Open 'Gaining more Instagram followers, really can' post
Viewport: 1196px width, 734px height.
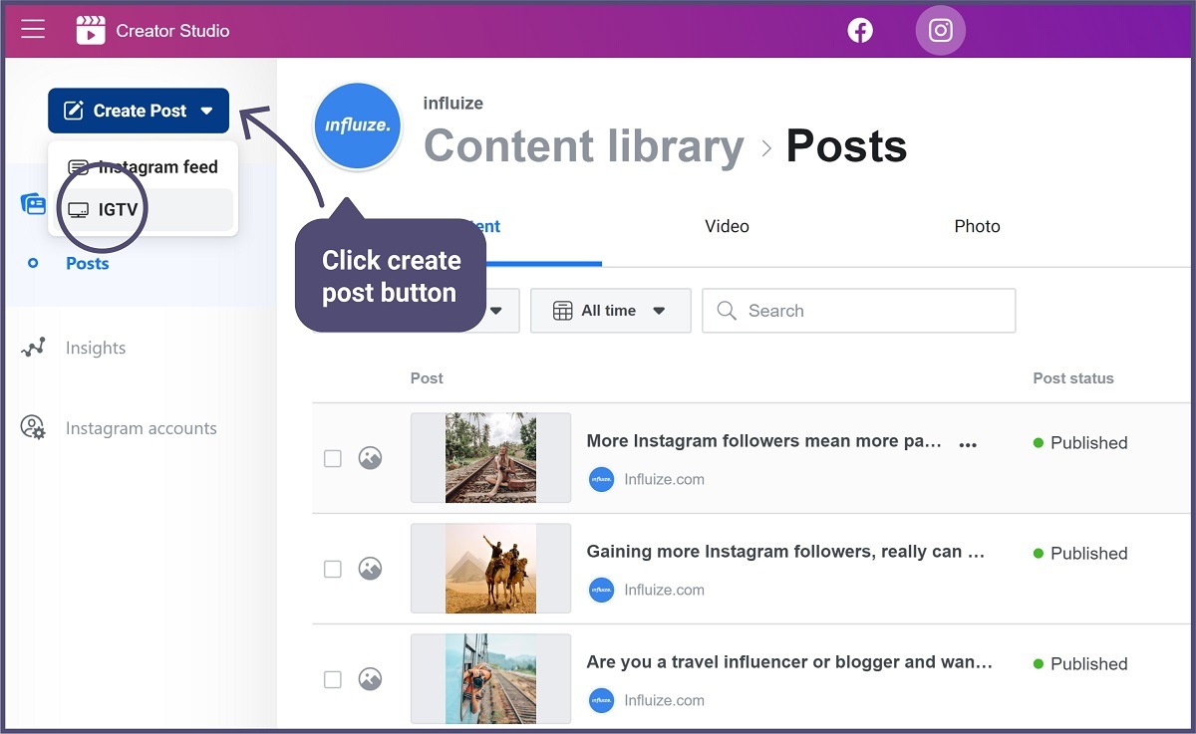785,552
